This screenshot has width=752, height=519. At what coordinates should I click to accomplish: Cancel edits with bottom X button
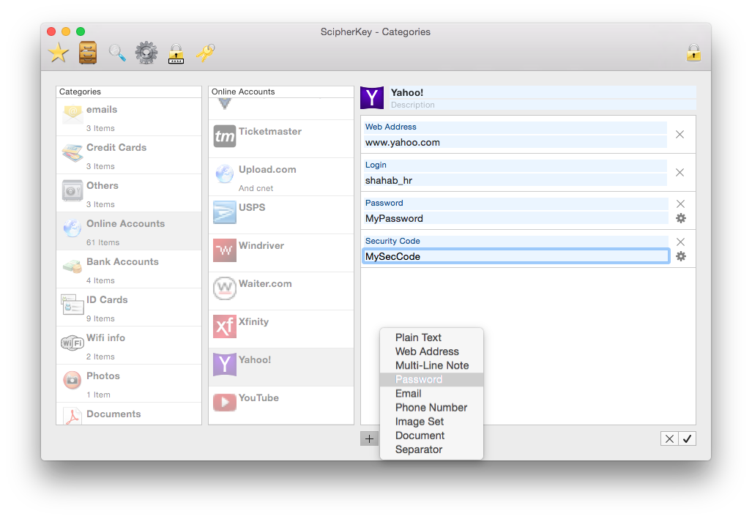coord(669,438)
